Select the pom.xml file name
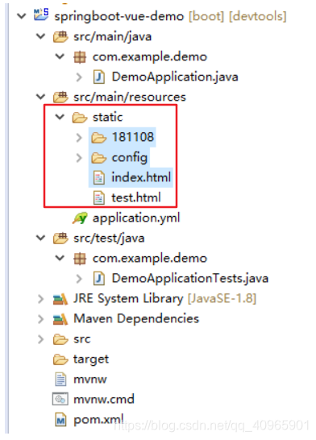Screen dimensions: 316x440 (x=98, y=420)
